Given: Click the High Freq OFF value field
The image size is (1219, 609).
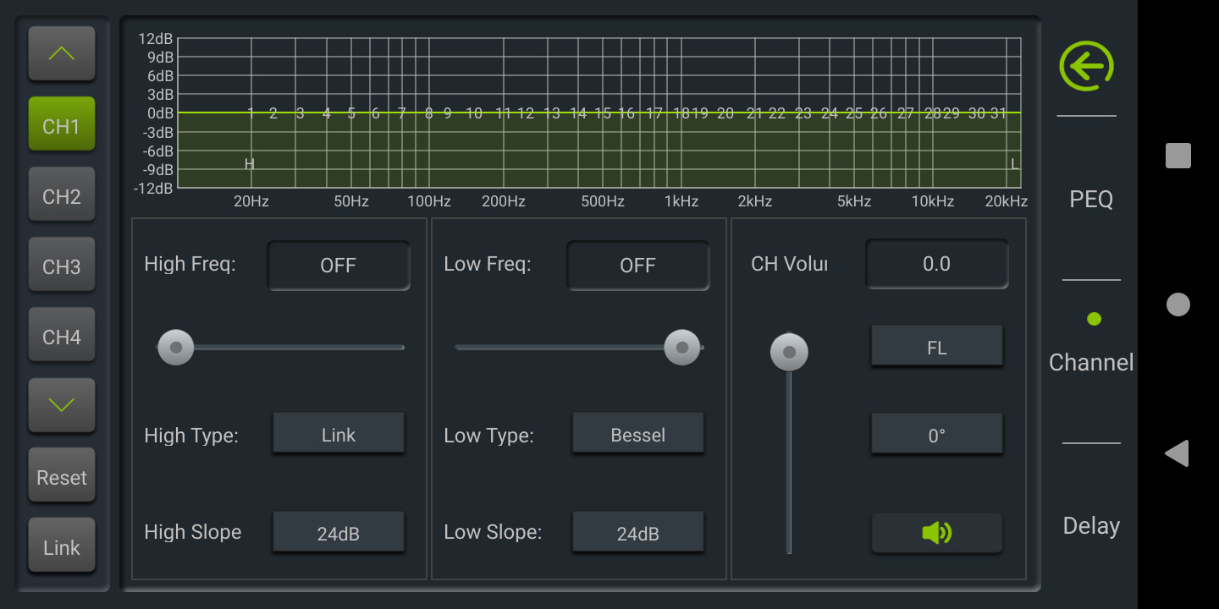Looking at the screenshot, I should tap(339, 265).
